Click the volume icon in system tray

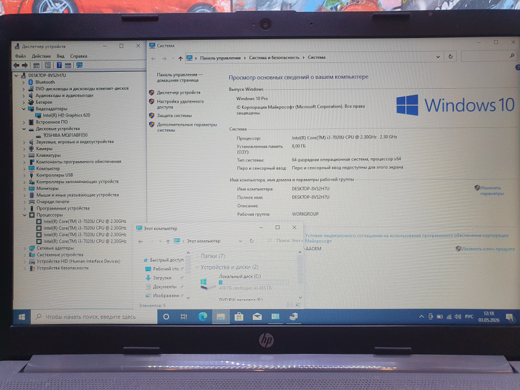pos(458,317)
